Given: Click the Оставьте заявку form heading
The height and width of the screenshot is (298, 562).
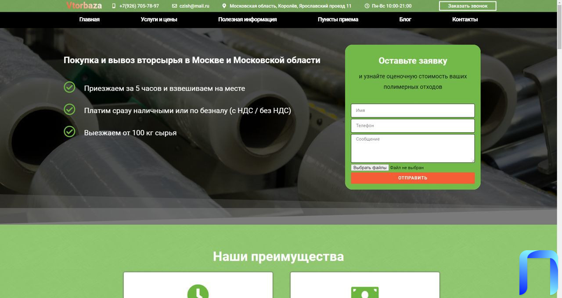Looking at the screenshot, I should click(413, 61).
